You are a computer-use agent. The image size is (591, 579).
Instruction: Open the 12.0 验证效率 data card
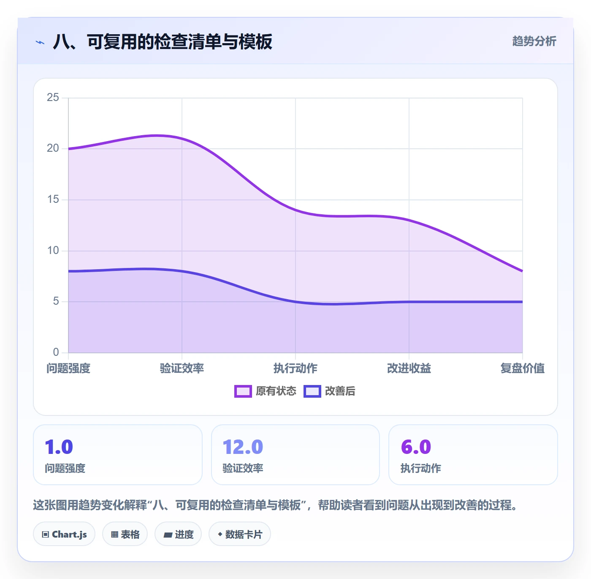coord(295,455)
